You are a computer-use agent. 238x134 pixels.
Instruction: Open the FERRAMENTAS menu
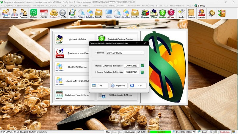177,5
